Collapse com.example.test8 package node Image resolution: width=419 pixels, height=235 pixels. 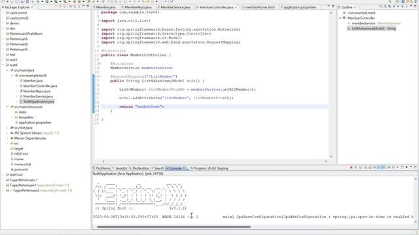(12, 76)
